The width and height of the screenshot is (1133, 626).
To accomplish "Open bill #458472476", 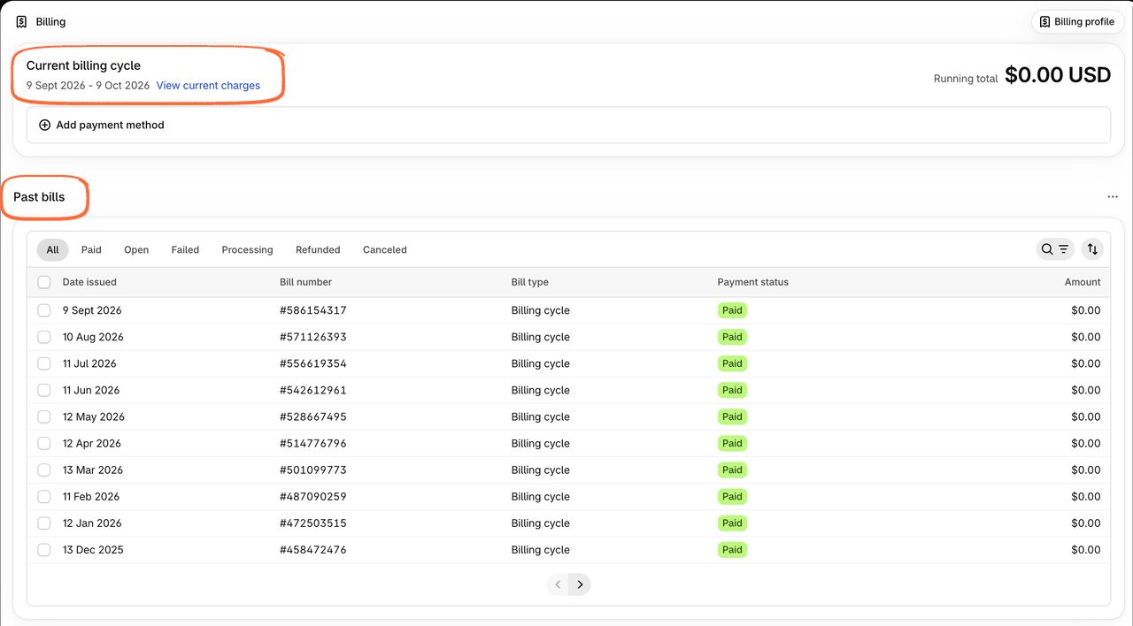I will point(313,549).
